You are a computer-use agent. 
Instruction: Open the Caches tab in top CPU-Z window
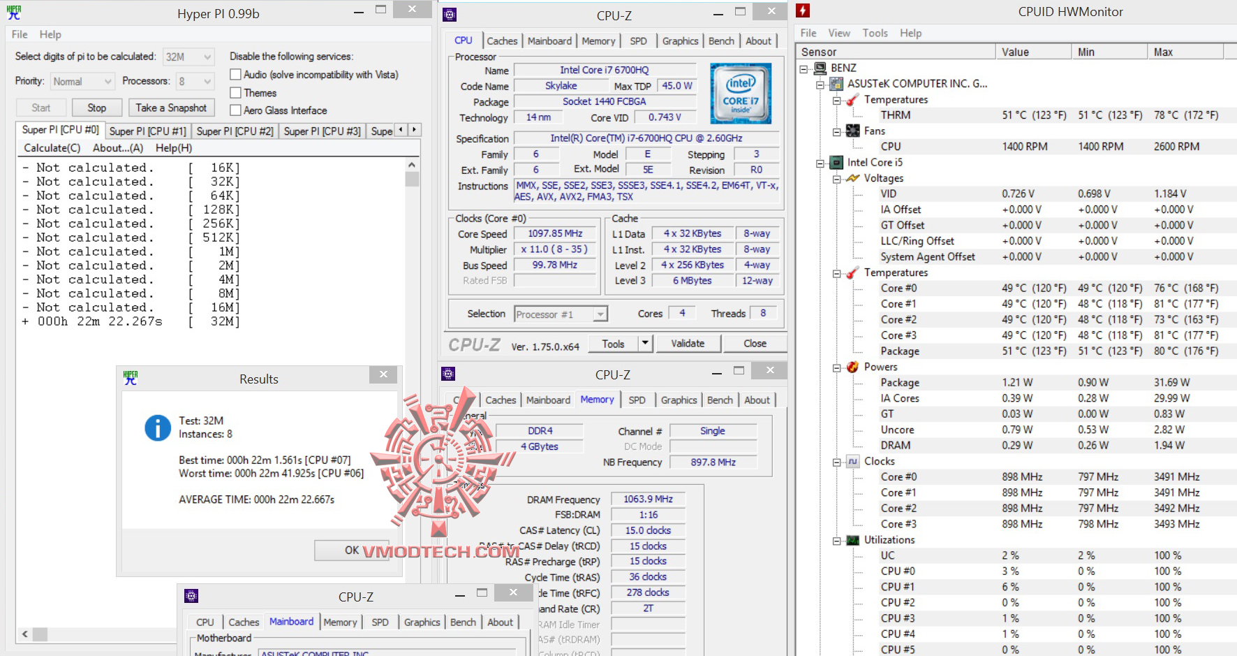coord(502,41)
